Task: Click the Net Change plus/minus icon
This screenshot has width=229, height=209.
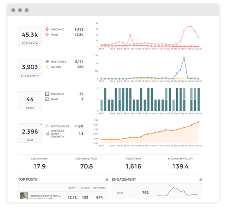Action: [x=47, y=126]
